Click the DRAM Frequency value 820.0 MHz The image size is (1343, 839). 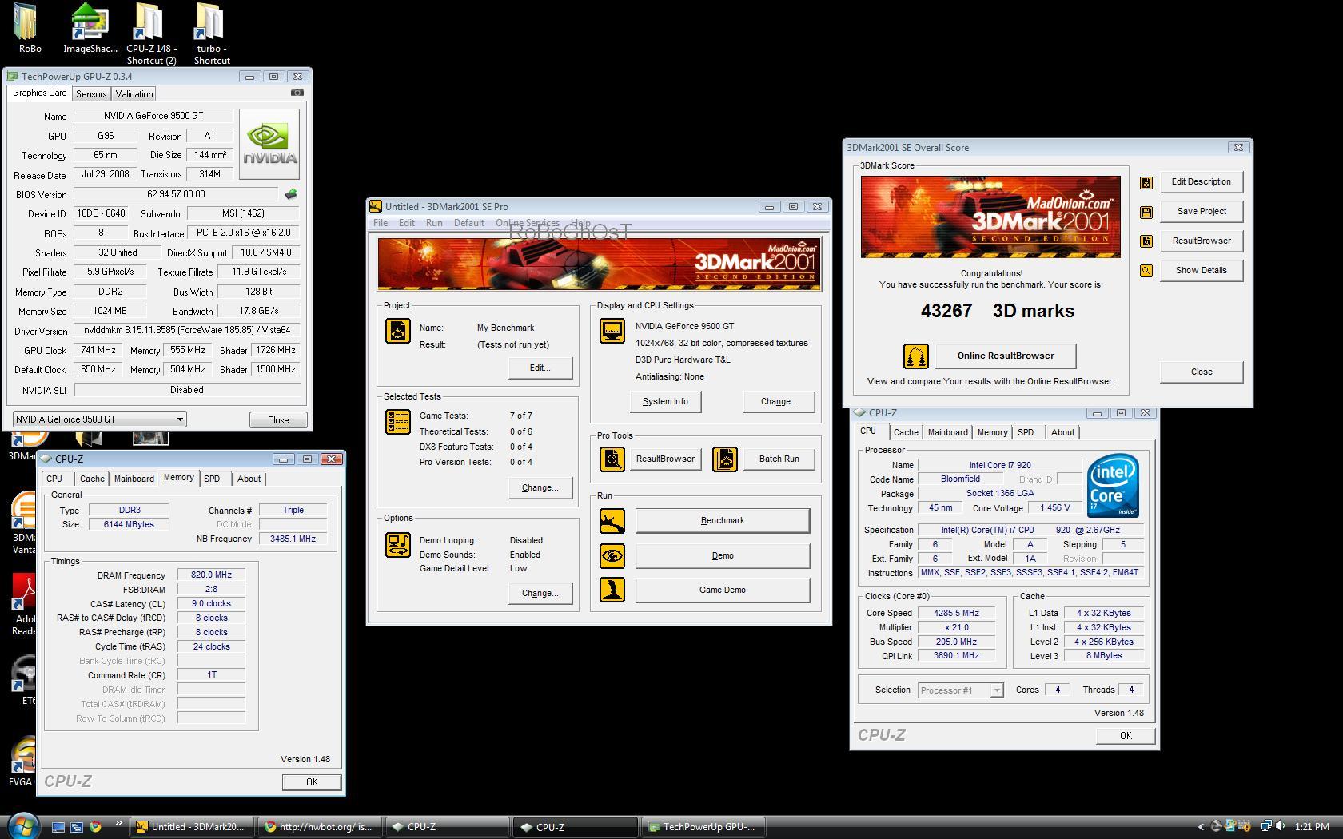point(211,575)
